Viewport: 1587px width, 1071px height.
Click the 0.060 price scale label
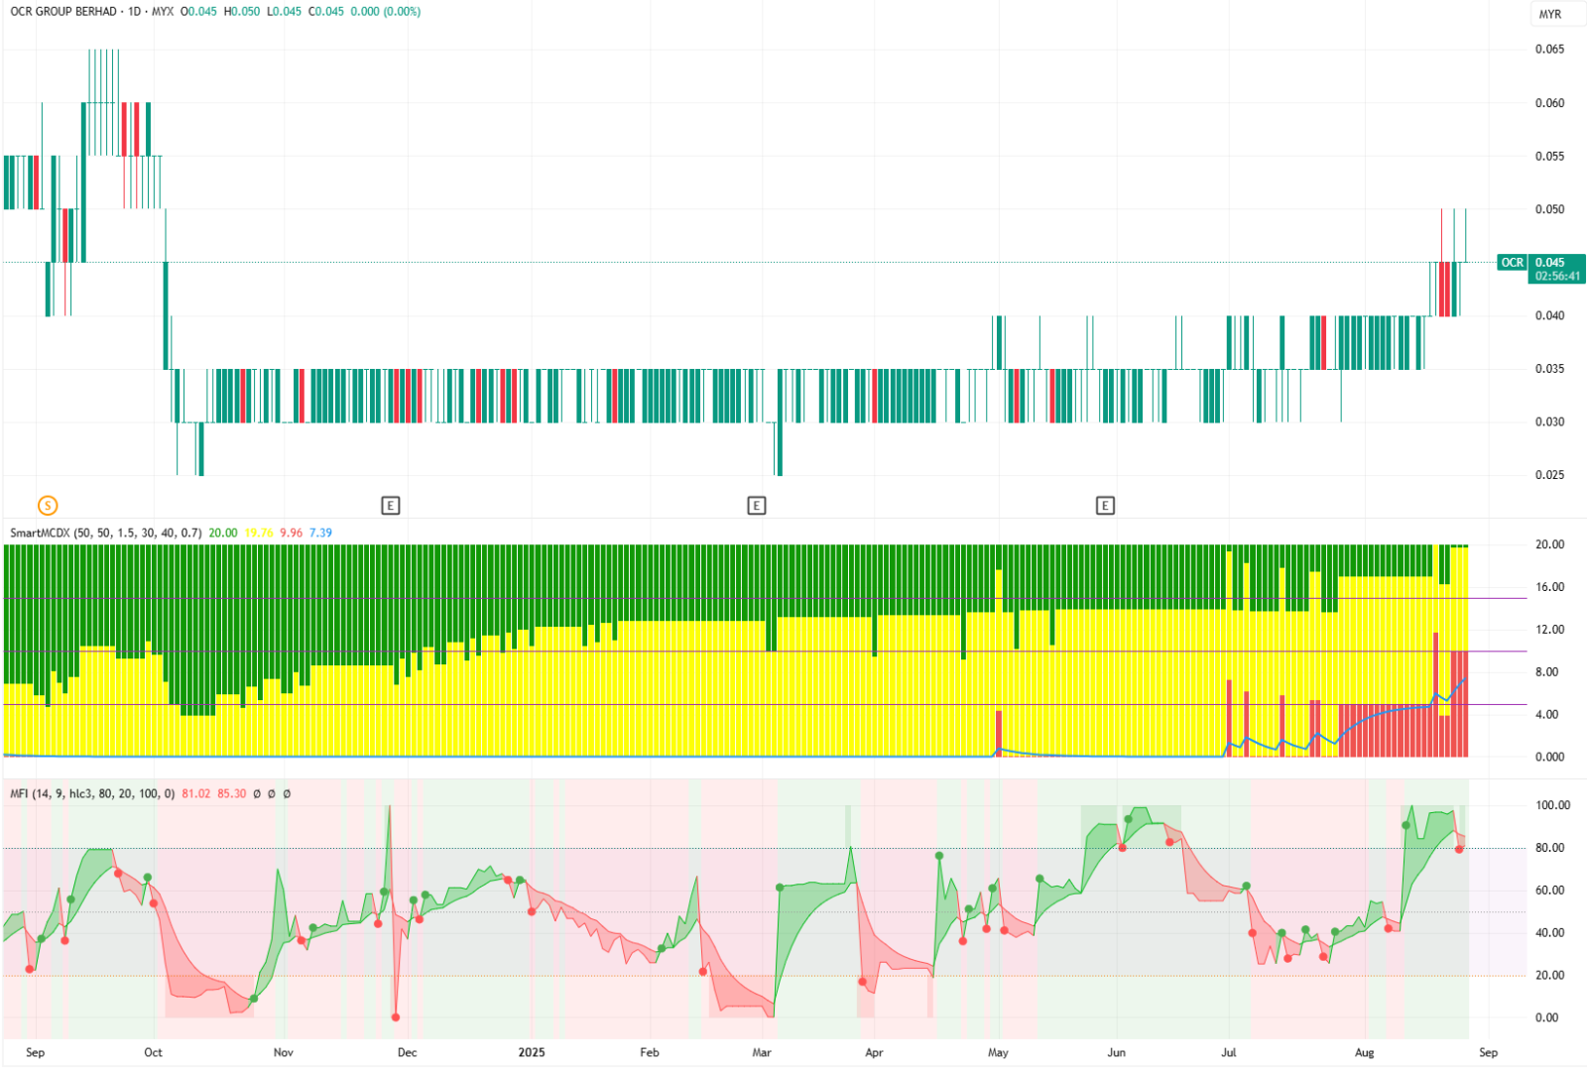click(x=1549, y=103)
